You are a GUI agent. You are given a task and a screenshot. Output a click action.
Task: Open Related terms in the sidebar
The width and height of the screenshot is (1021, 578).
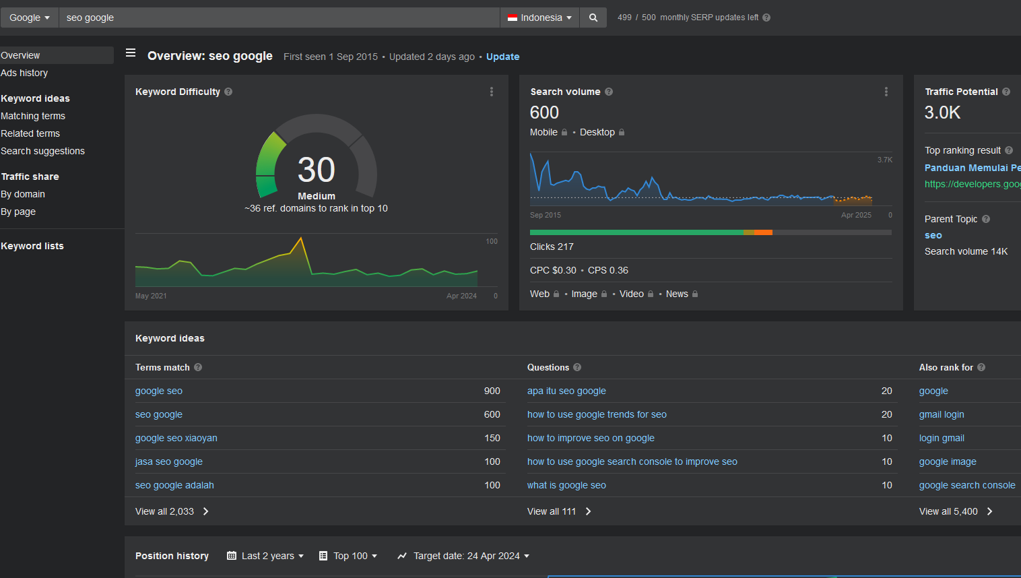[30, 133]
